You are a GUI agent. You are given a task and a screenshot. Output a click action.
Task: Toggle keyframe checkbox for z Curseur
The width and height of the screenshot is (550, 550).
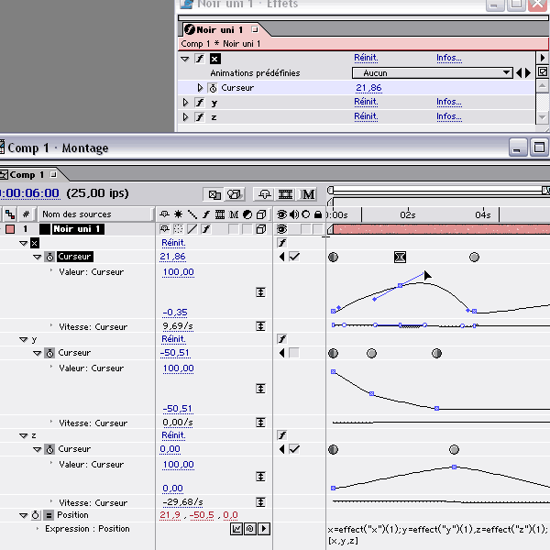294,449
